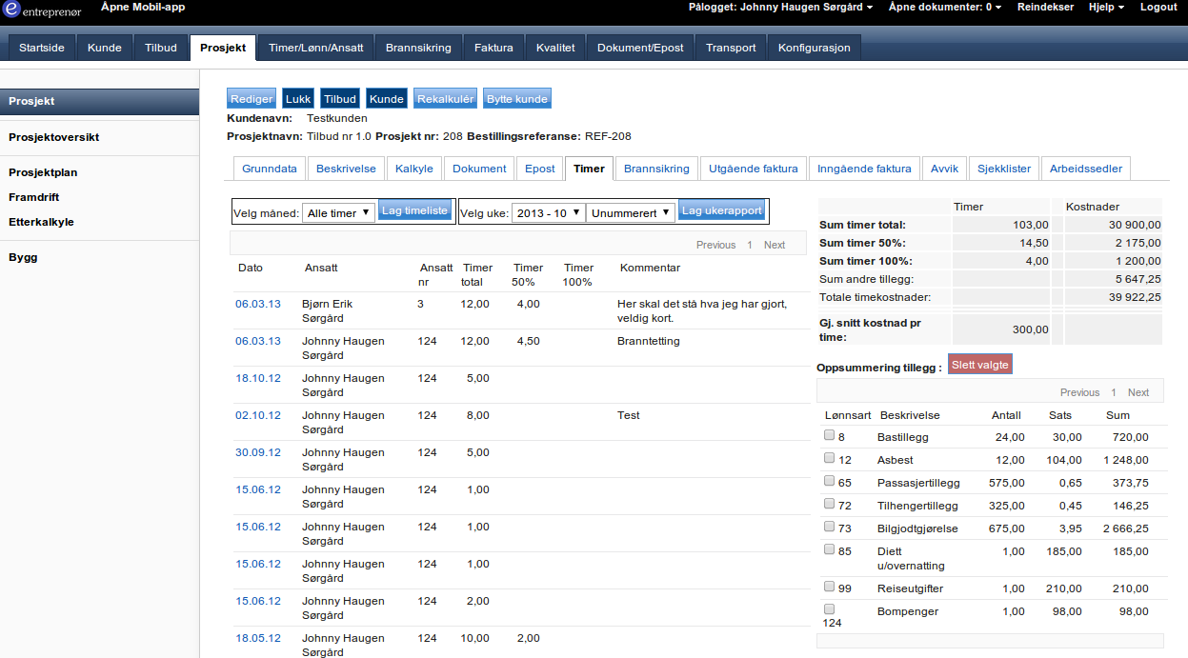Switch to the Beskrivelse sub-tab
The width and height of the screenshot is (1188, 658).
pos(347,169)
